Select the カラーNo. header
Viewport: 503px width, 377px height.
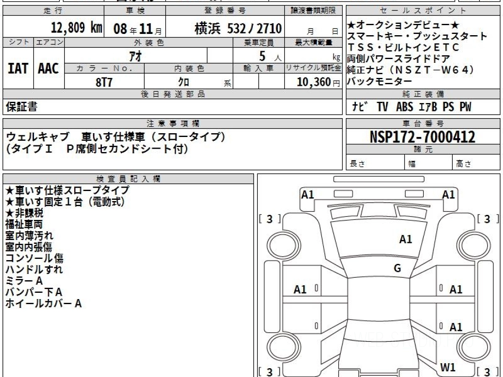pyautogui.click(x=104, y=68)
